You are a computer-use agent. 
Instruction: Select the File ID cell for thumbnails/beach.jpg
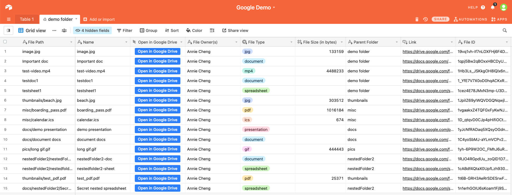point(483,100)
